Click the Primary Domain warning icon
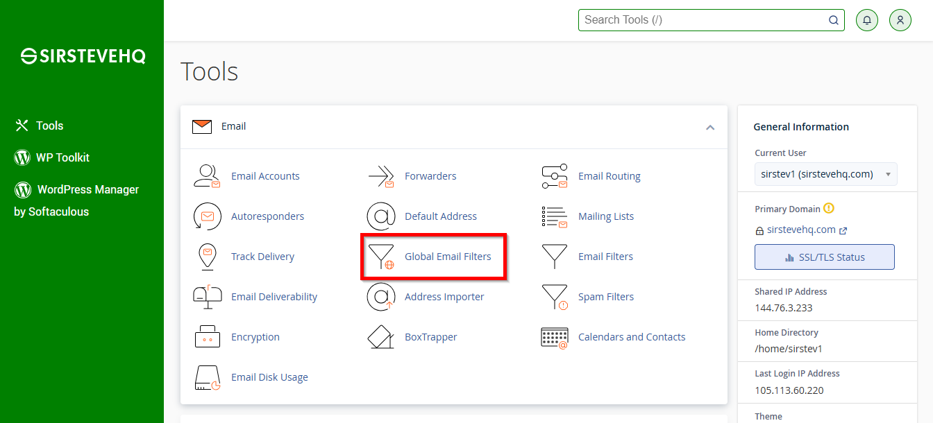 click(x=829, y=208)
